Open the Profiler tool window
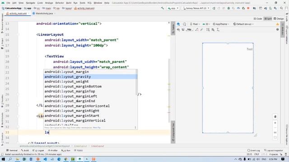Screen dimensions: 289x162 [x=53, y=150]
